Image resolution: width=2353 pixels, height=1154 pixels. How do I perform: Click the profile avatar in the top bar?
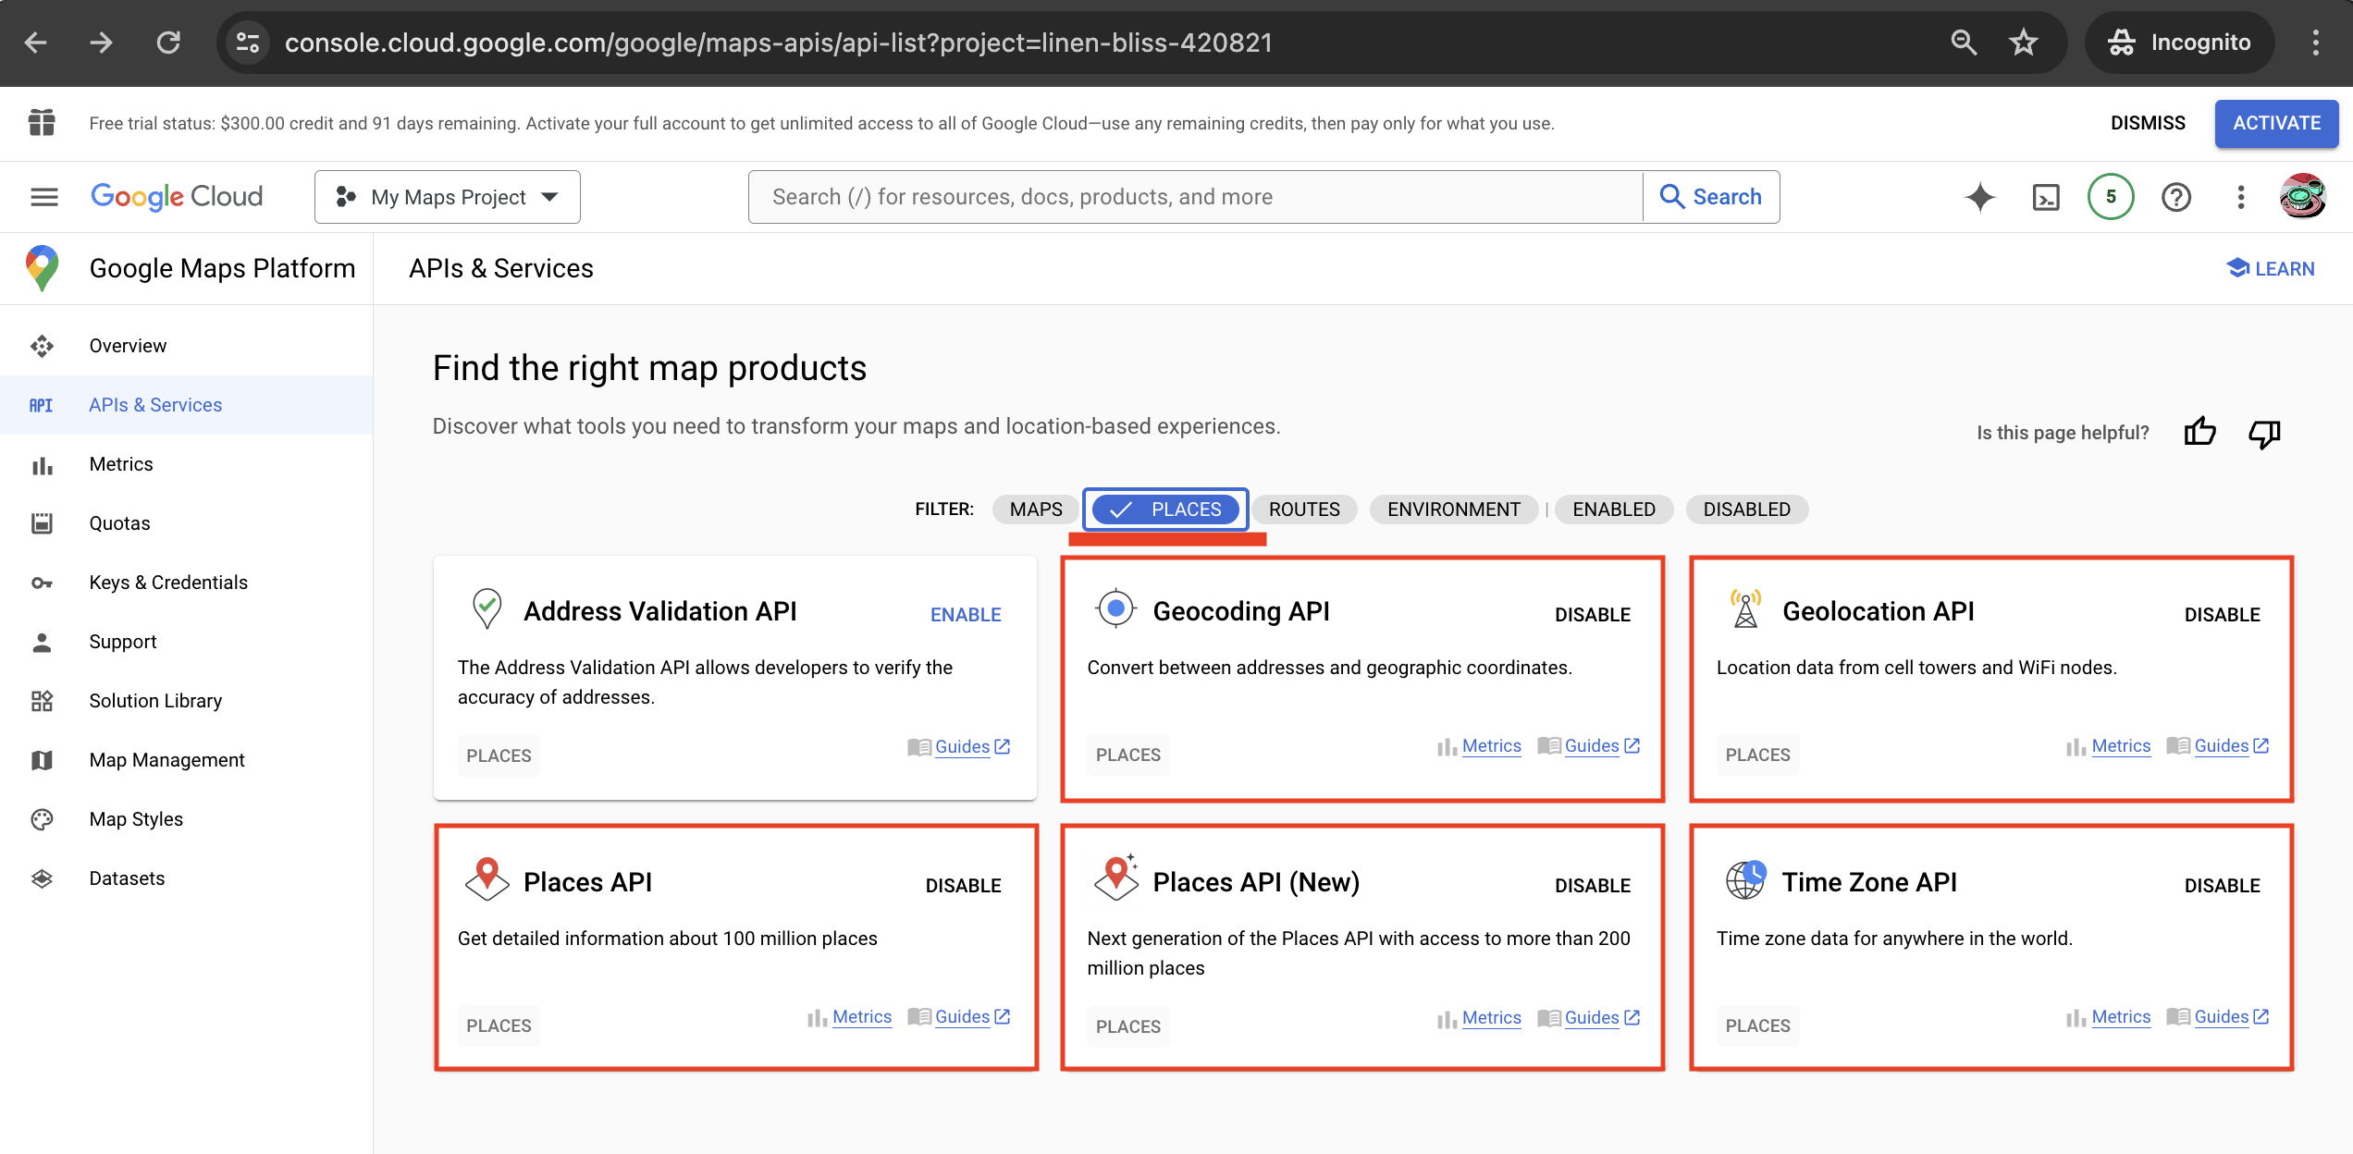coord(2303,196)
